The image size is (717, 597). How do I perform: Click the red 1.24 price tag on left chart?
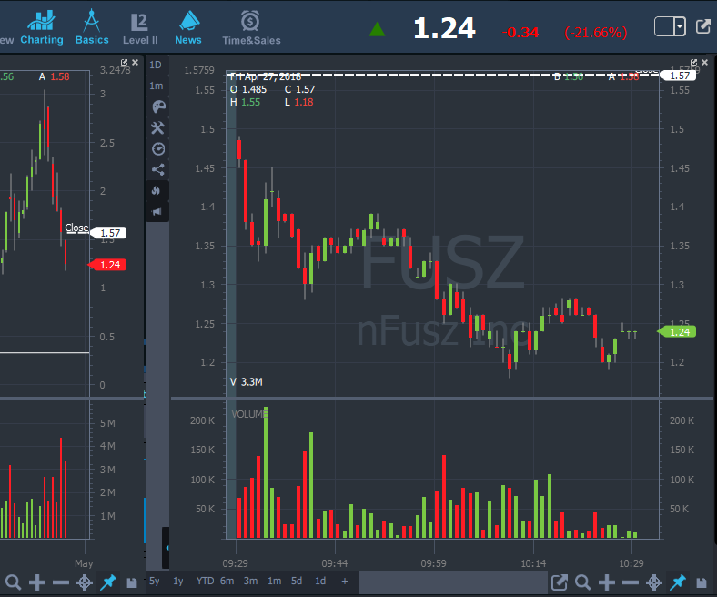tap(108, 265)
